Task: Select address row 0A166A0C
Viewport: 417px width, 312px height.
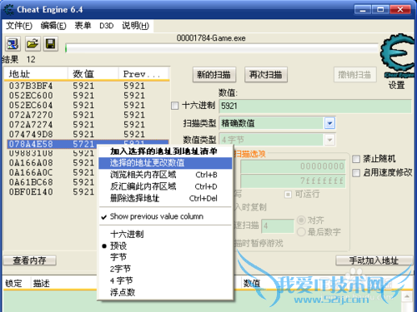Action: [52, 172]
